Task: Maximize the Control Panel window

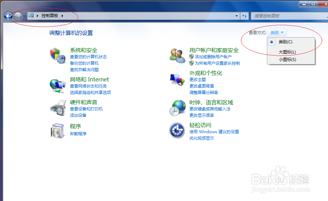Action: click(313, 4)
